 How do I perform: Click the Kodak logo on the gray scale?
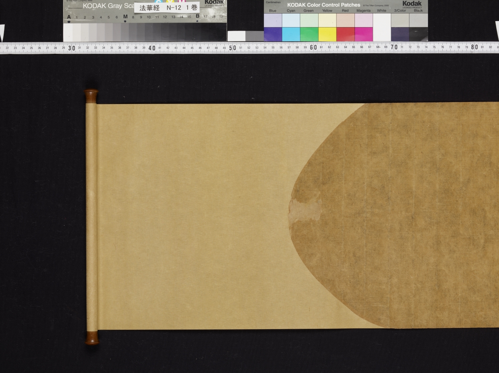pyautogui.click(x=214, y=2)
